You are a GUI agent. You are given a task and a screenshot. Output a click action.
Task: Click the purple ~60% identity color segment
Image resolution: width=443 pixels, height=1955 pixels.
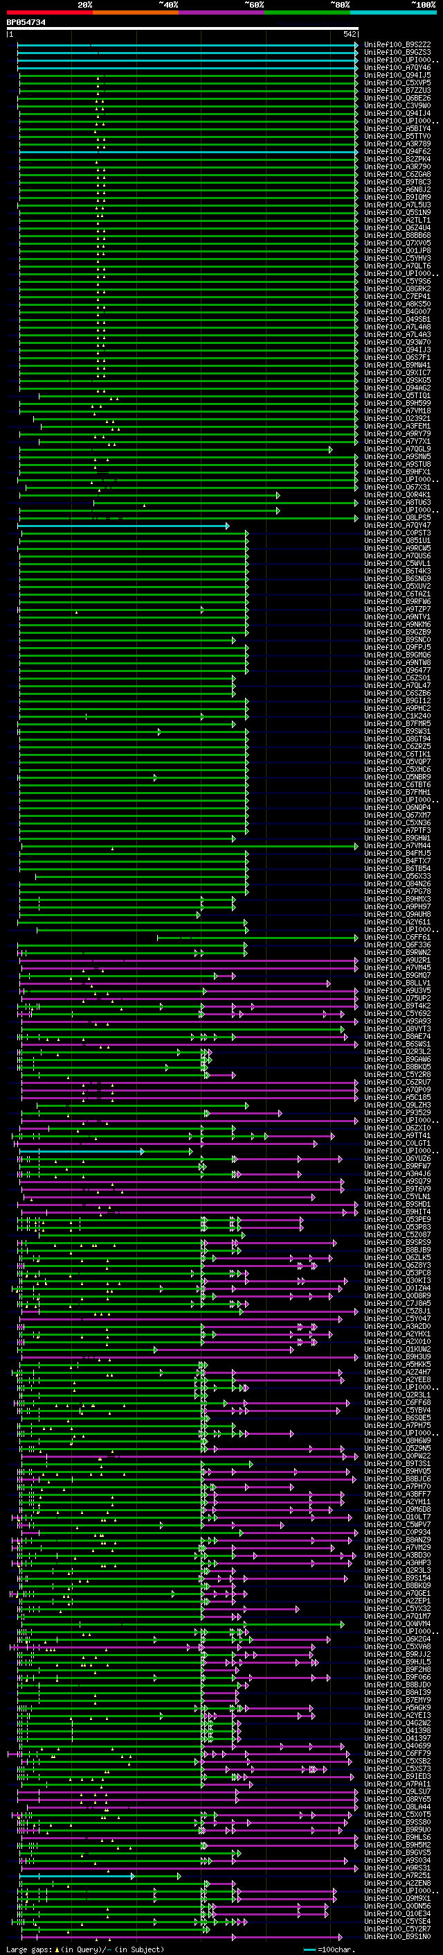pyautogui.click(x=222, y=12)
